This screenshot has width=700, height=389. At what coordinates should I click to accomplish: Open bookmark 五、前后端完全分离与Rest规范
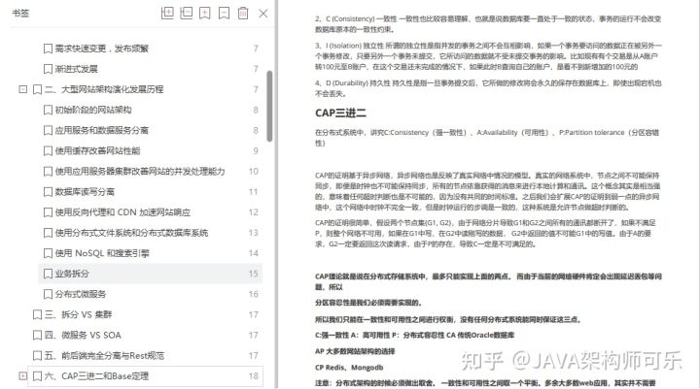tap(104, 356)
